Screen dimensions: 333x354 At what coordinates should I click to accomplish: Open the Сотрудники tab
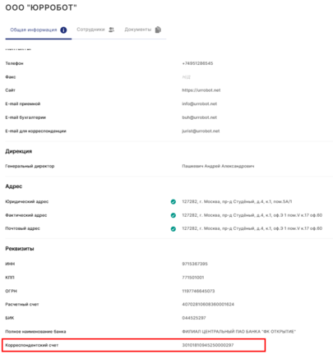click(x=95, y=30)
